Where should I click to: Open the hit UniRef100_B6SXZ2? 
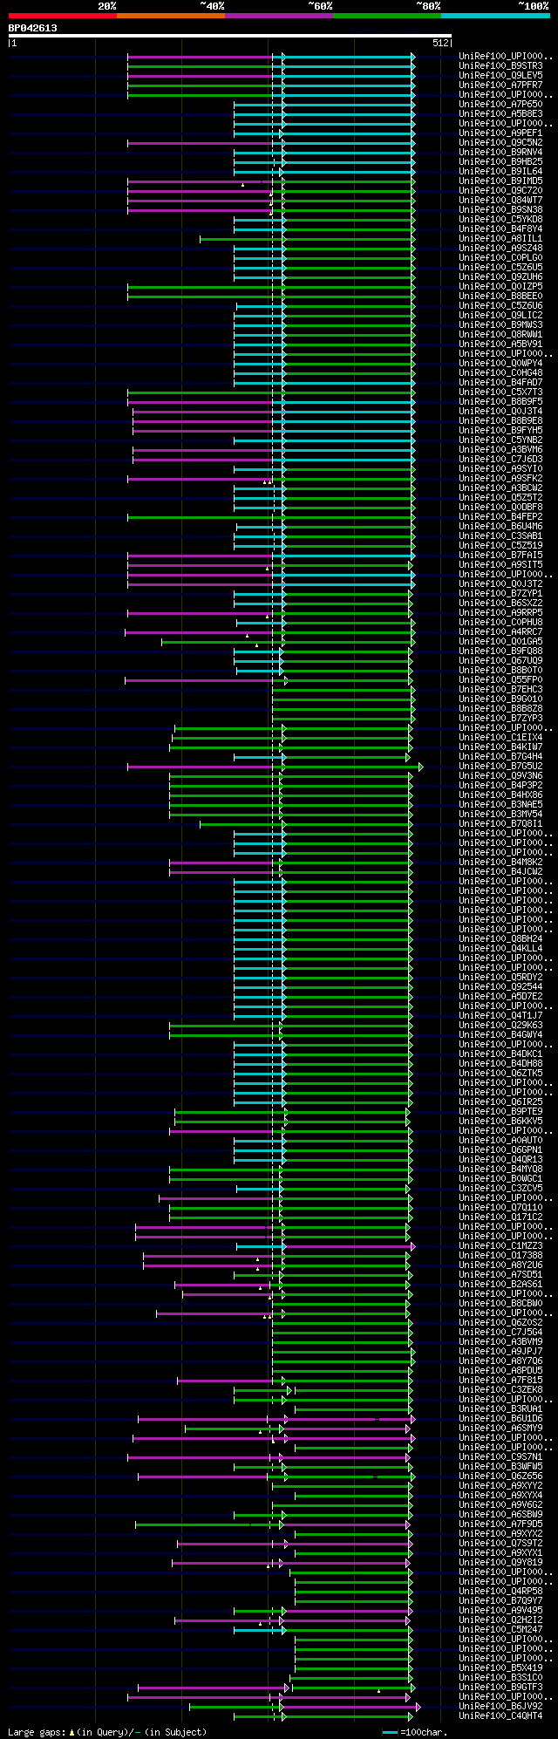click(x=500, y=604)
